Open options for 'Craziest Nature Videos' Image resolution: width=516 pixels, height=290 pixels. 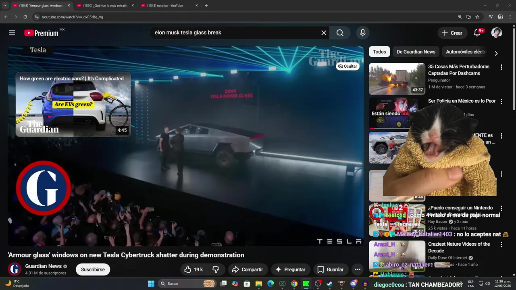pos(501,244)
